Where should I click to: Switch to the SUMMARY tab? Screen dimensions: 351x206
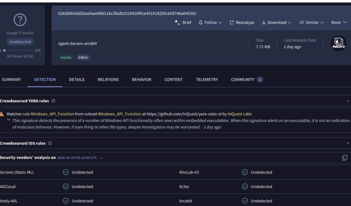tap(11, 79)
